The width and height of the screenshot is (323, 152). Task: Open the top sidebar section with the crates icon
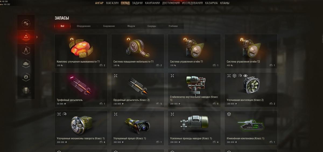pyautogui.click(x=26, y=23)
